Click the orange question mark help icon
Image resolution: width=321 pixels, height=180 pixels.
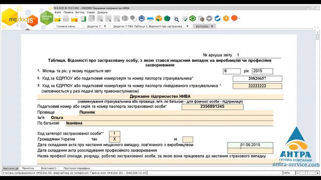pyautogui.click(x=226, y=18)
